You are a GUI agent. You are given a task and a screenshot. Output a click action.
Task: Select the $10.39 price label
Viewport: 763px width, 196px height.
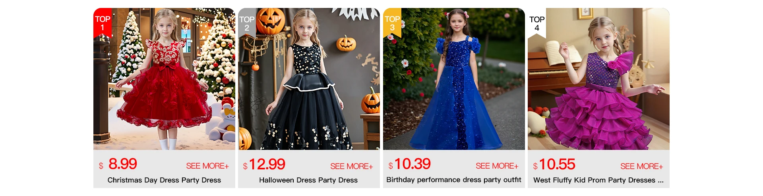(x=410, y=164)
